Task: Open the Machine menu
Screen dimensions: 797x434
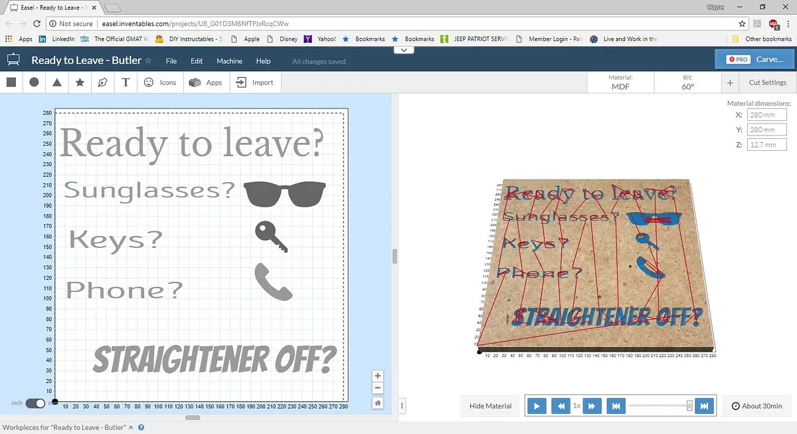Action: [x=229, y=61]
